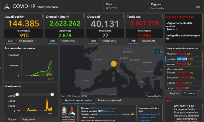
Task: Open Salute umana e sicurezza link
Action: [x=109, y=114]
